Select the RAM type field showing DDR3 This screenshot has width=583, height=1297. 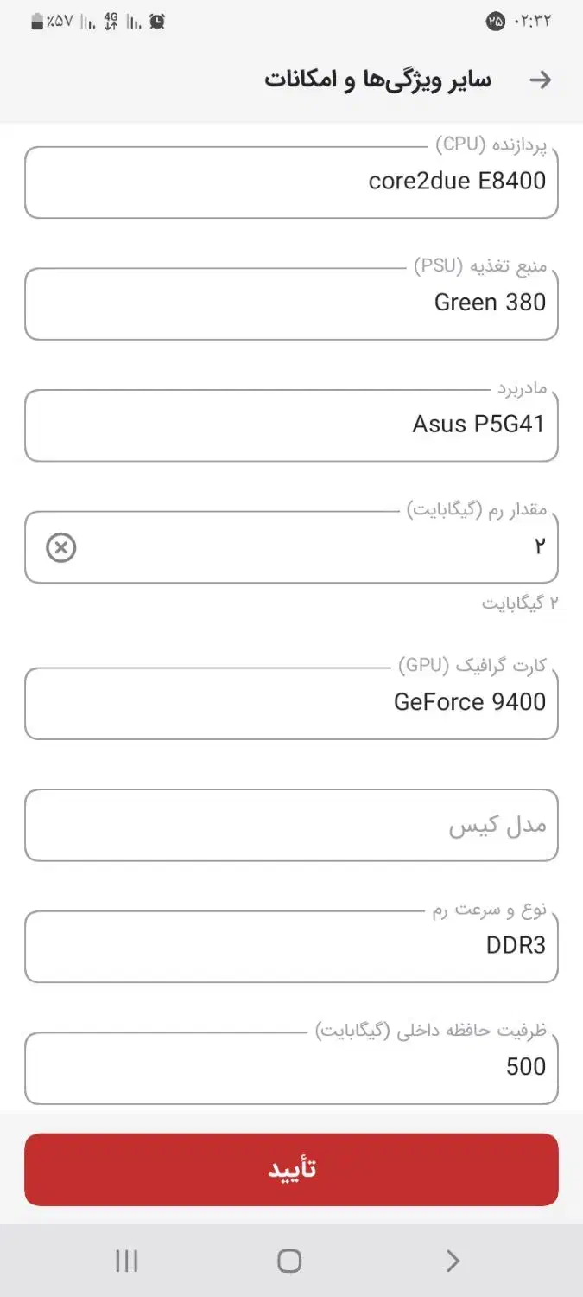pos(291,946)
